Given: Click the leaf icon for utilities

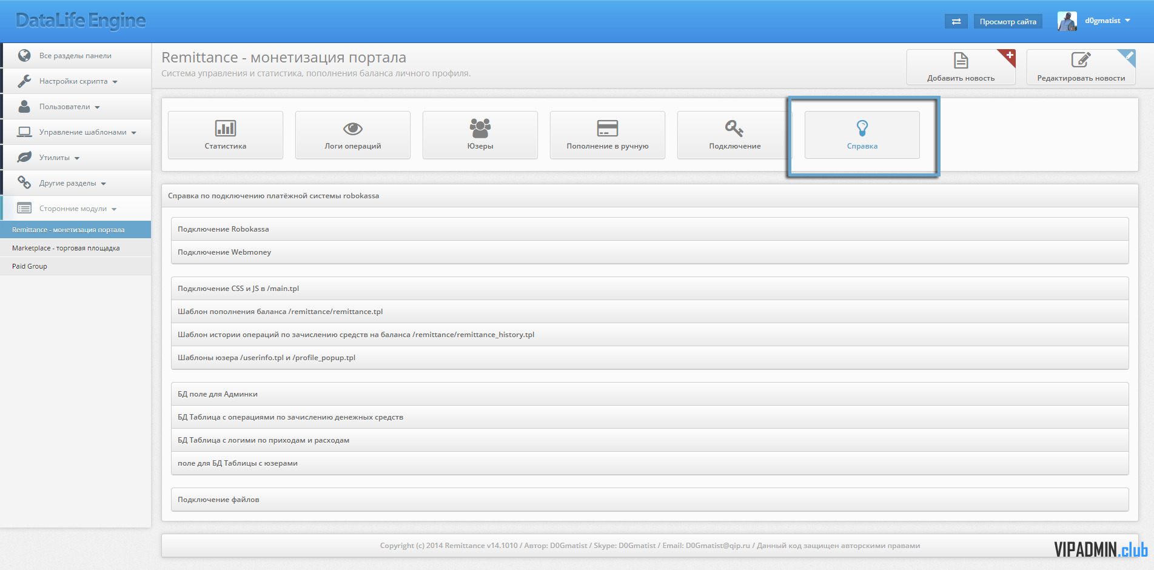Looking at the screenshot, I should [24, 157].
